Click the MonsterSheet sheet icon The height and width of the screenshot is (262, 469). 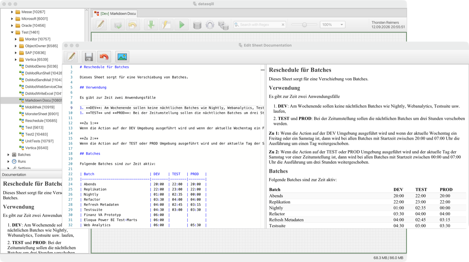tap(21, 114)
